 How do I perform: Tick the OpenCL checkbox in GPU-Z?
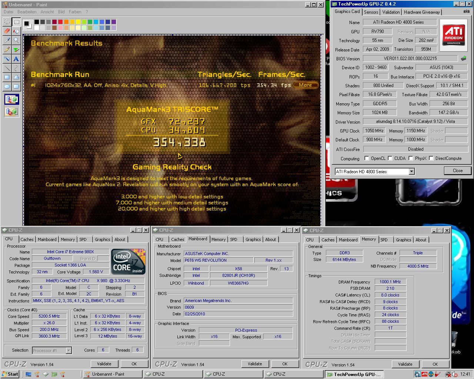click(x=367, y=158)
